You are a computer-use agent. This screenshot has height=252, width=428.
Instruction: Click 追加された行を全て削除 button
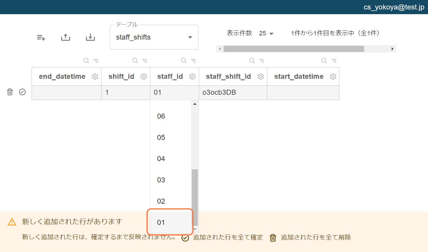click(x=310, y=238)
